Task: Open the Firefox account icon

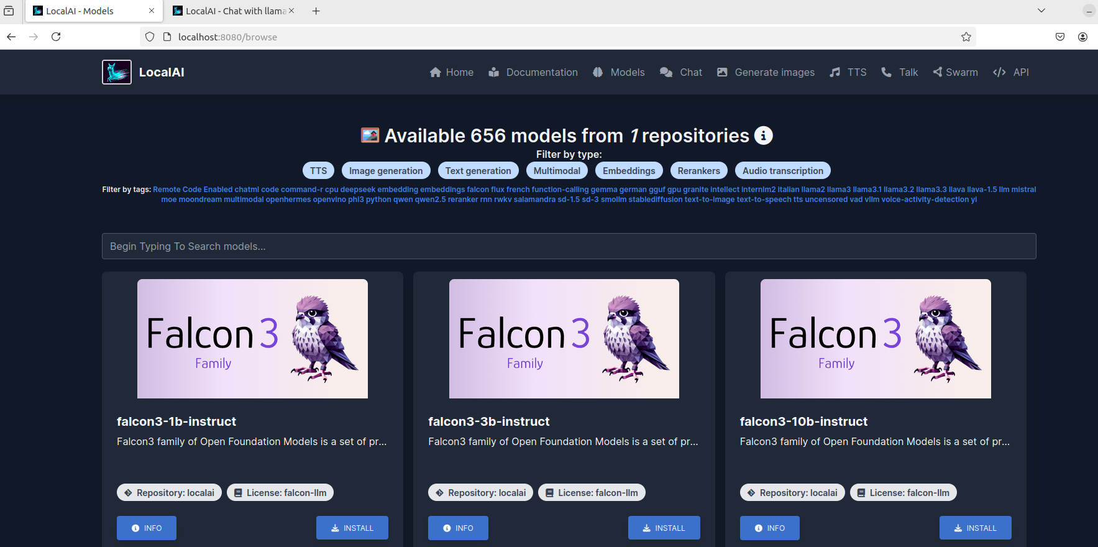Action: tap(1082, 37)
